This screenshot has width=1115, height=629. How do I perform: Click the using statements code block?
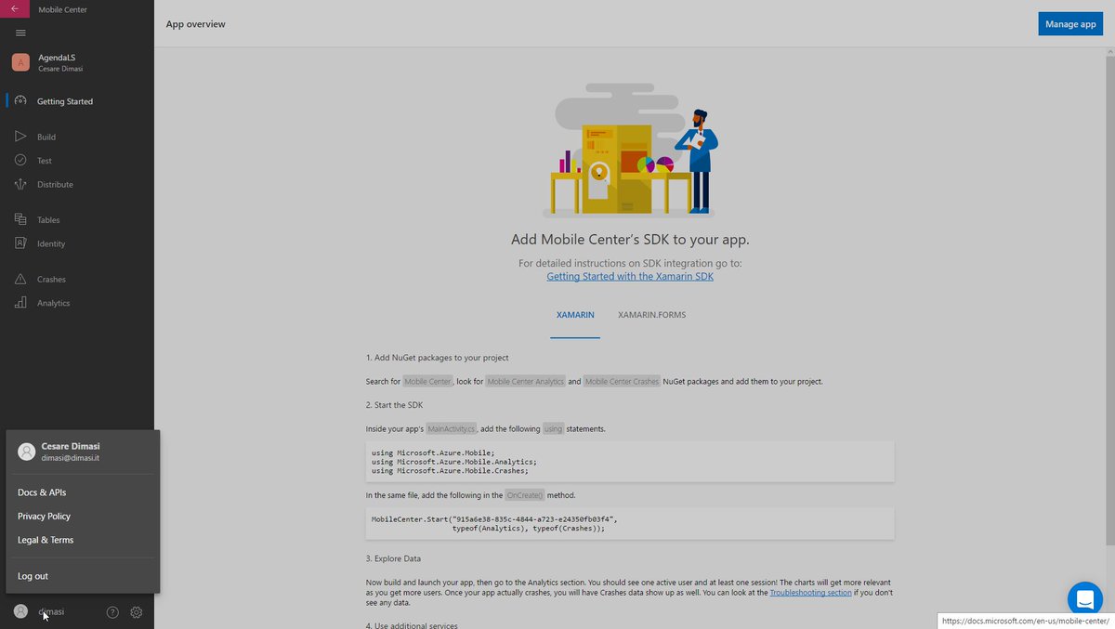click(x=630, y=461)
